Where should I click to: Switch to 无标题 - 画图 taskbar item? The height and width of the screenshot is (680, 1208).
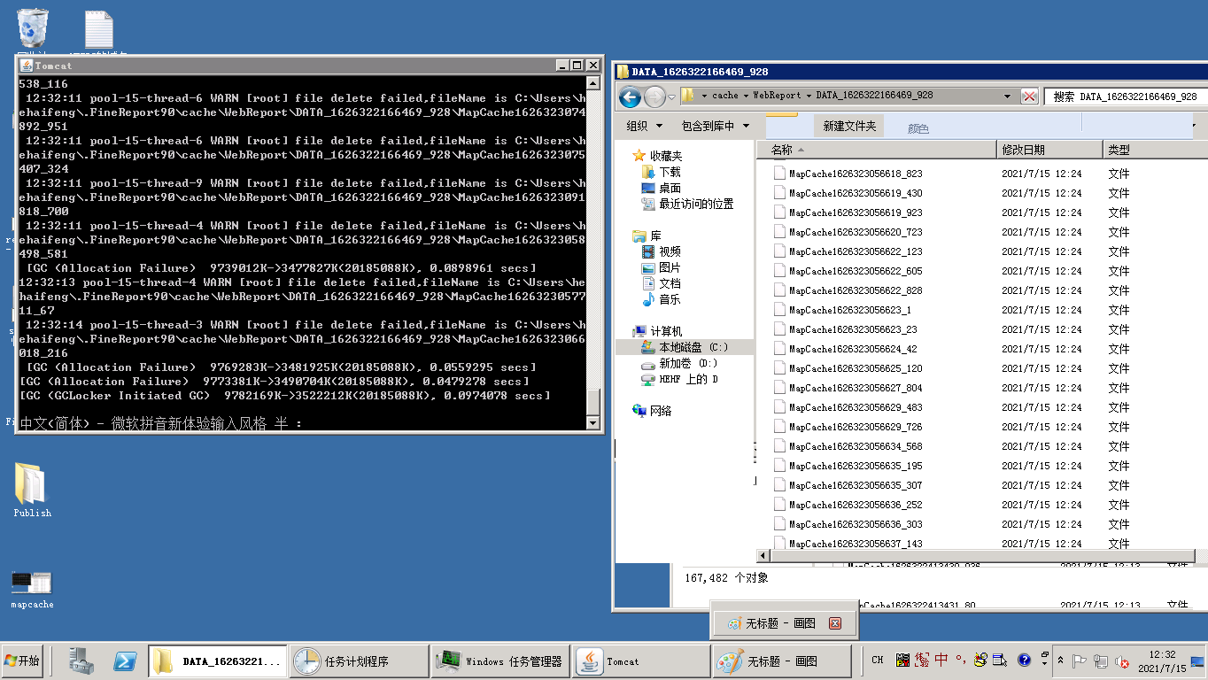[783, 661]
